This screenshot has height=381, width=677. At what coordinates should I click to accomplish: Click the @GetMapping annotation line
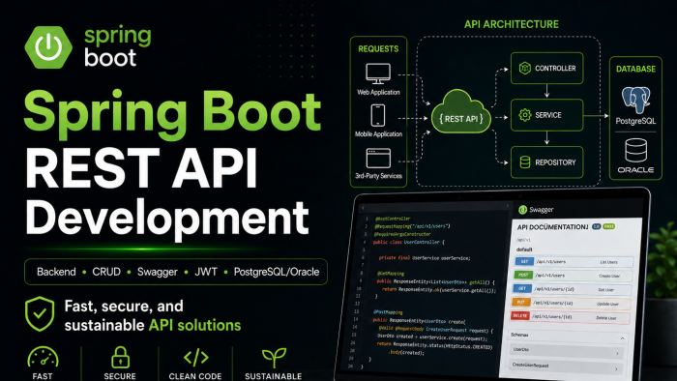coord(391,274)
